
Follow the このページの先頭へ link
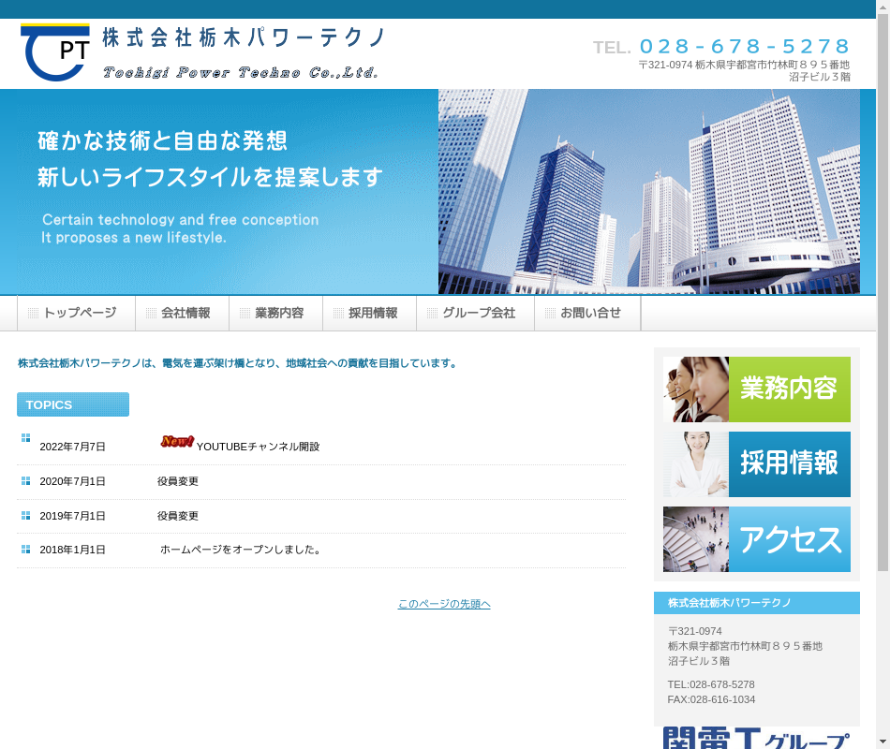coord(444,604)
